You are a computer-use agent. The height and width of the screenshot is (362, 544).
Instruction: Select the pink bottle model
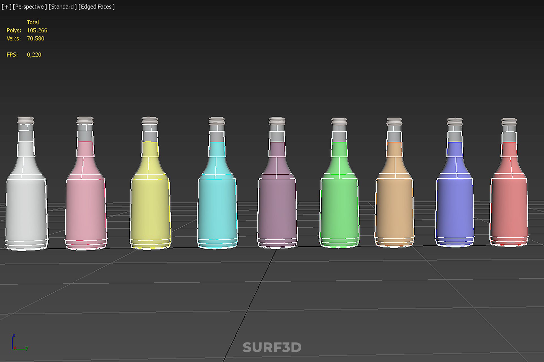click(x=86, y=209)
